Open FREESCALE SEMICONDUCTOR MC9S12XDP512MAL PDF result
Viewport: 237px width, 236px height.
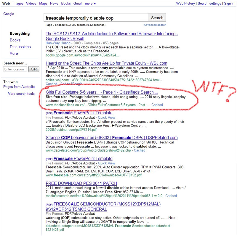click(x=103, y=207)
